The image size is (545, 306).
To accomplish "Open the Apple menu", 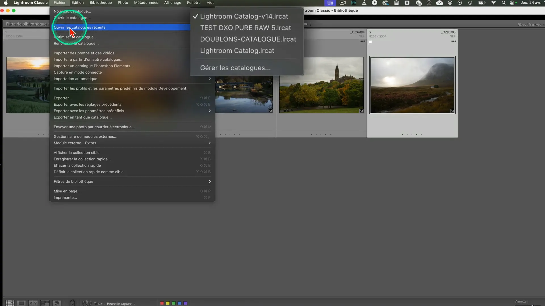I will [6, 3].
